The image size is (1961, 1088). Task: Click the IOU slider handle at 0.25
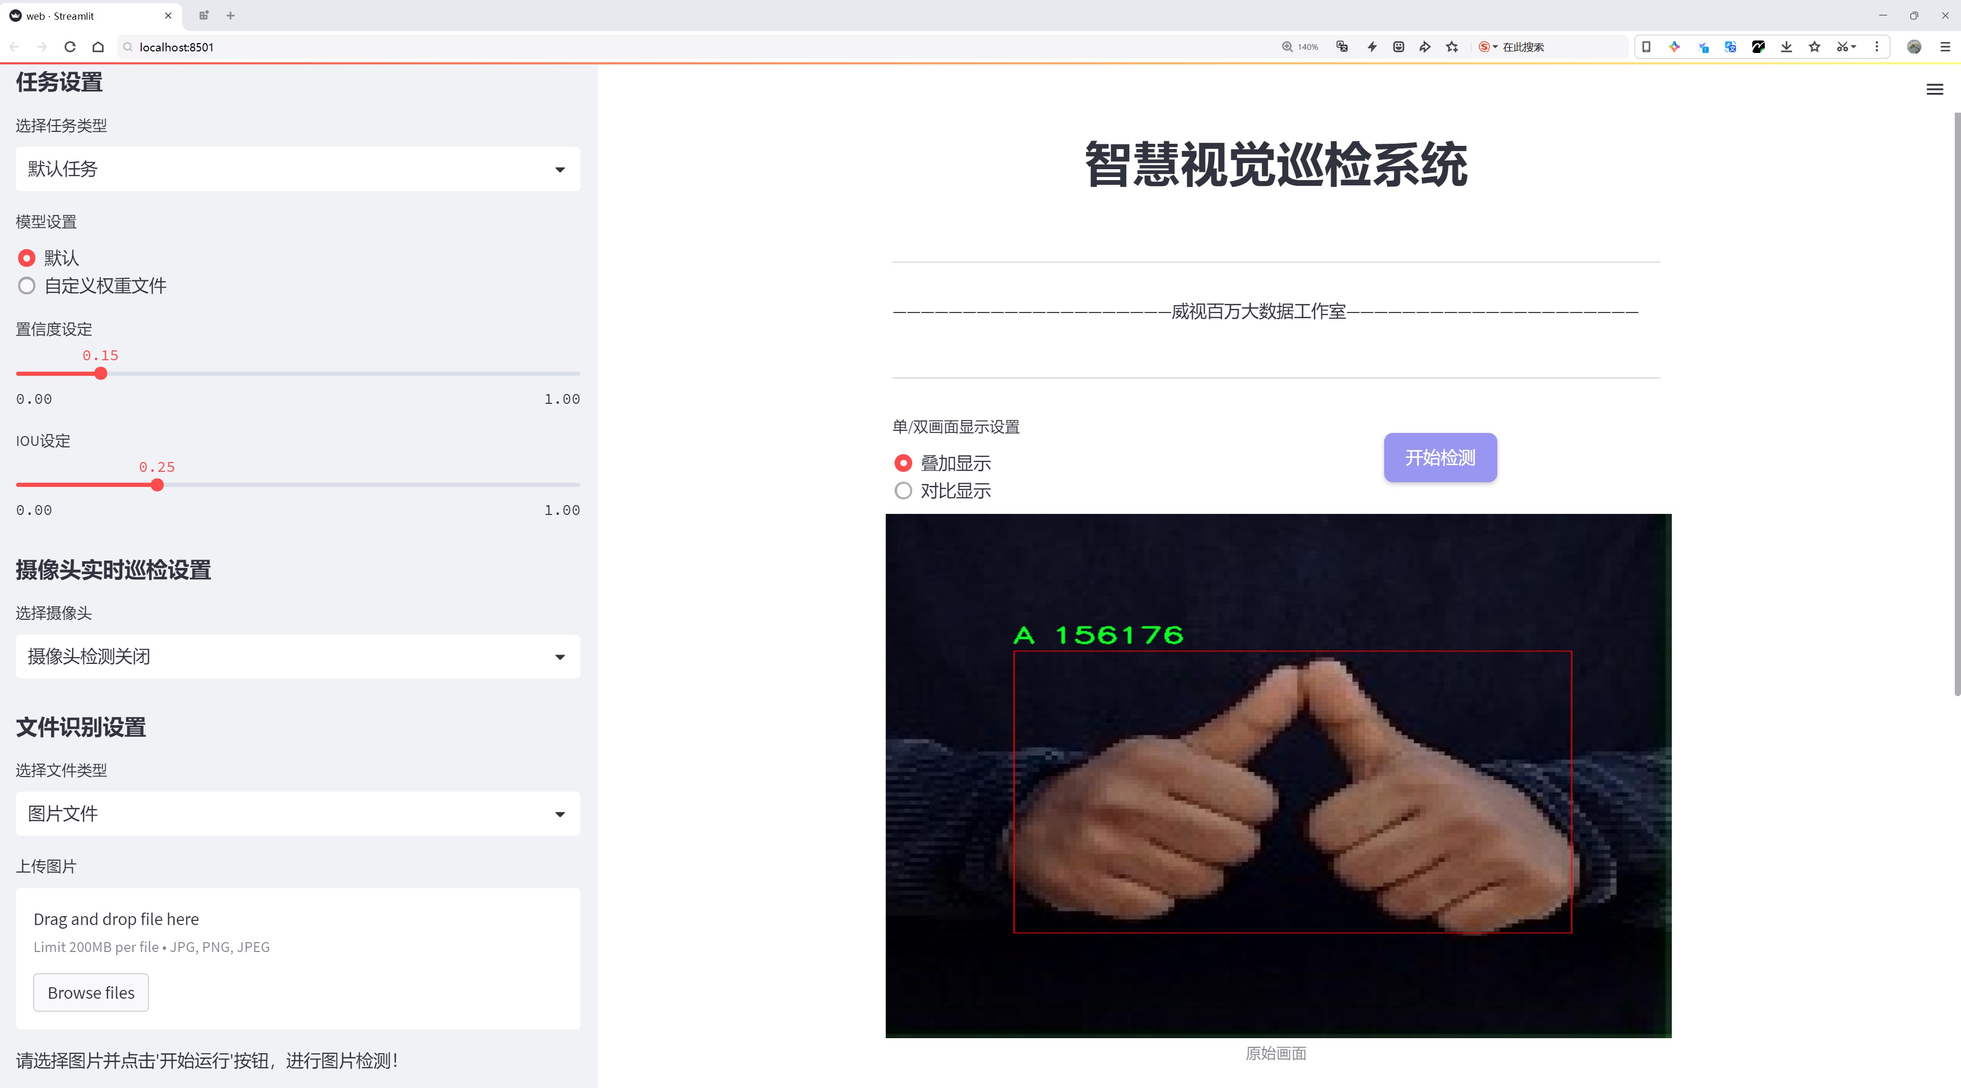(x=157, y=485)
